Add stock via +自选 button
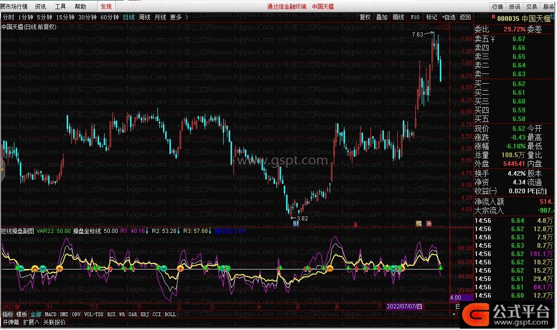The image size is (557, 330). (x=448, y=17)
